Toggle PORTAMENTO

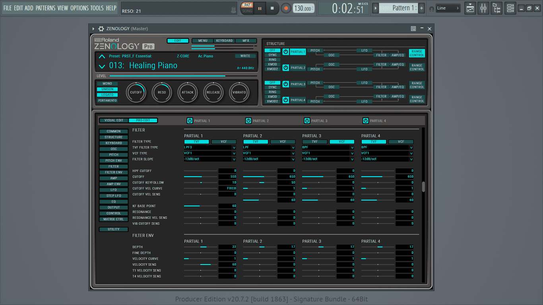pos(107,100)
